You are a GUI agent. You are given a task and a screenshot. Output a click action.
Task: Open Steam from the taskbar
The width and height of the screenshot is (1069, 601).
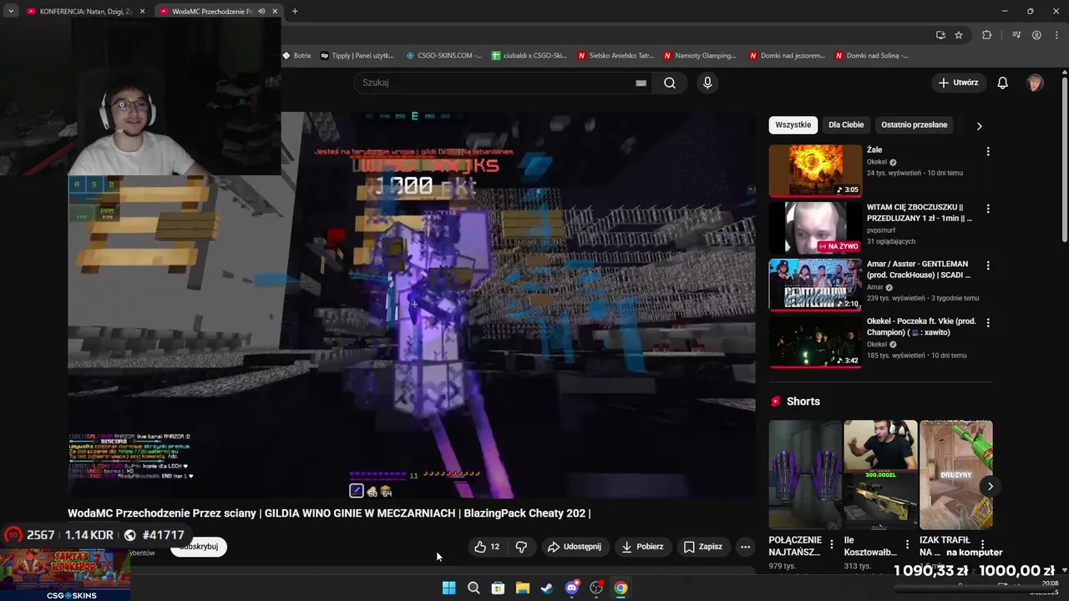[x=547, y=588]
